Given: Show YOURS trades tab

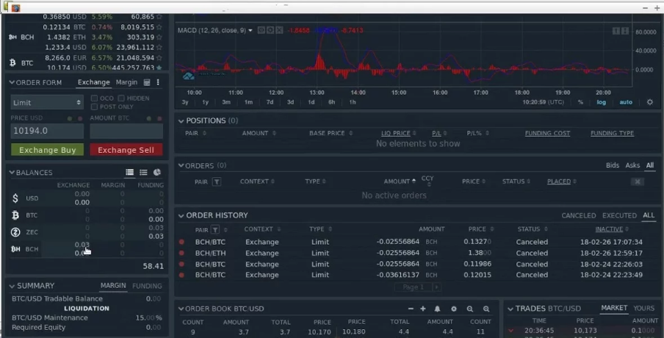Looking at the screenshot, I should click(643, 309).
